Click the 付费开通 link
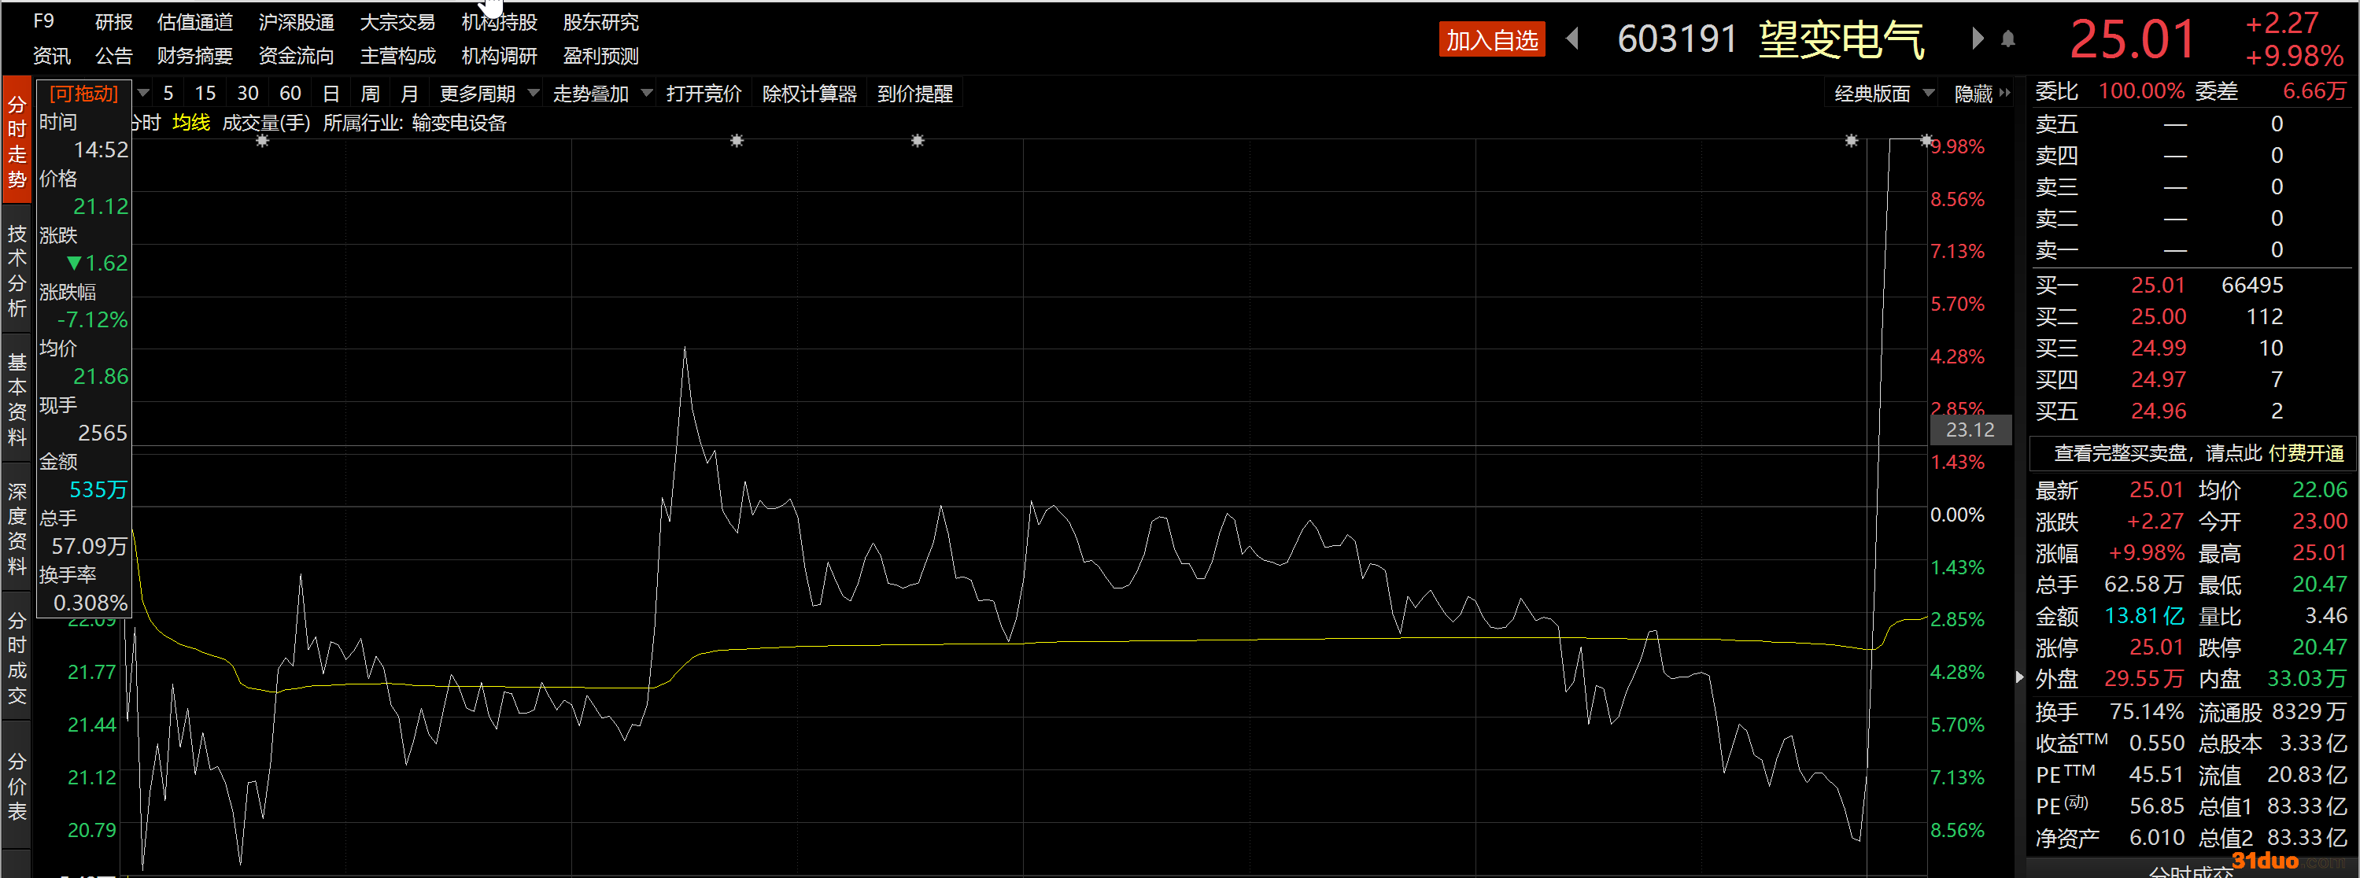Viewport: 2360px width, 878px height. pyautogui.click(x=2305, y=453)
